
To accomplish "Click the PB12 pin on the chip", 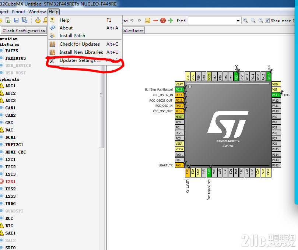I will [276, 165].
